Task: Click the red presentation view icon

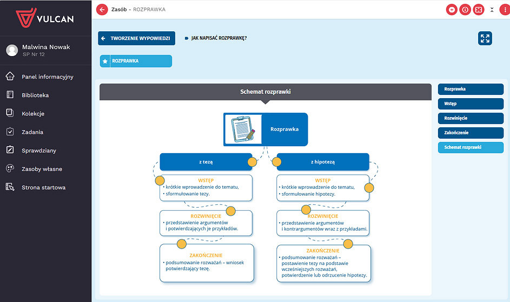Action: click(x=478, y=10)
